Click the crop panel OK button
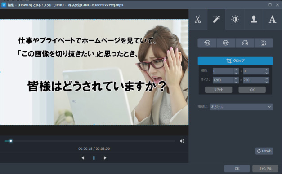This screenshot has width=282, height=174. 252,90
